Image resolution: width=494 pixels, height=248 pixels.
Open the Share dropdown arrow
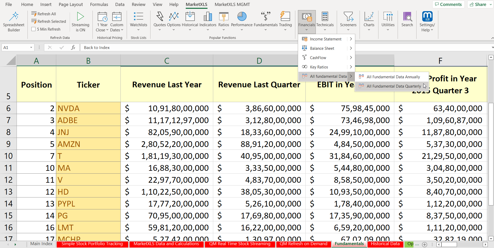tap(490, 4)
